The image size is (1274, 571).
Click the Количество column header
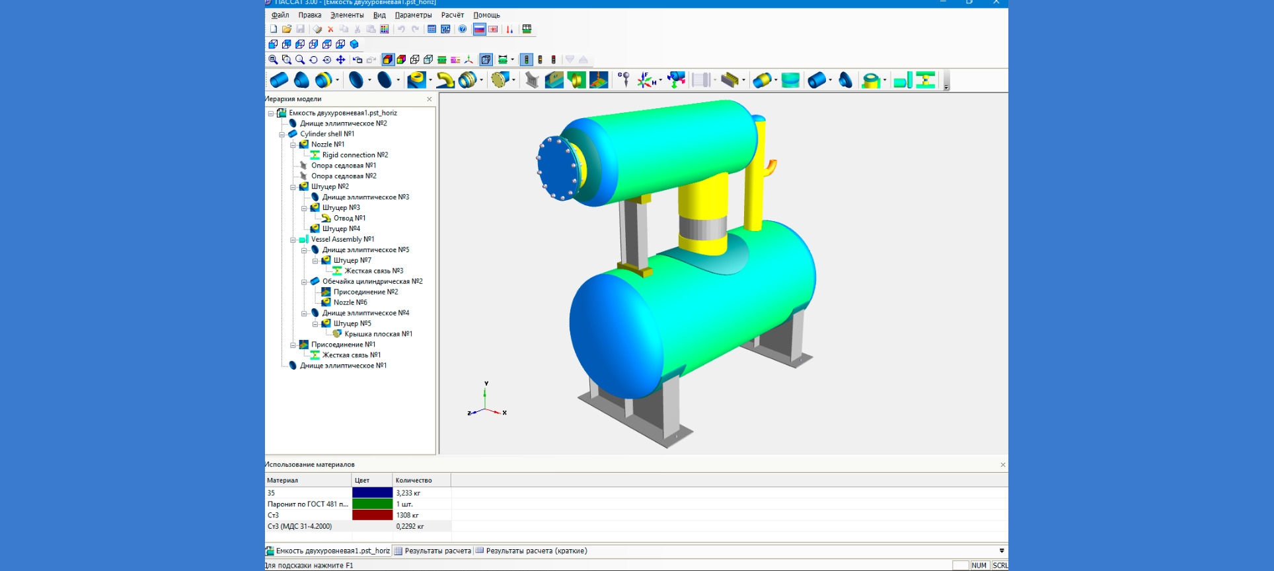point(422,481)
